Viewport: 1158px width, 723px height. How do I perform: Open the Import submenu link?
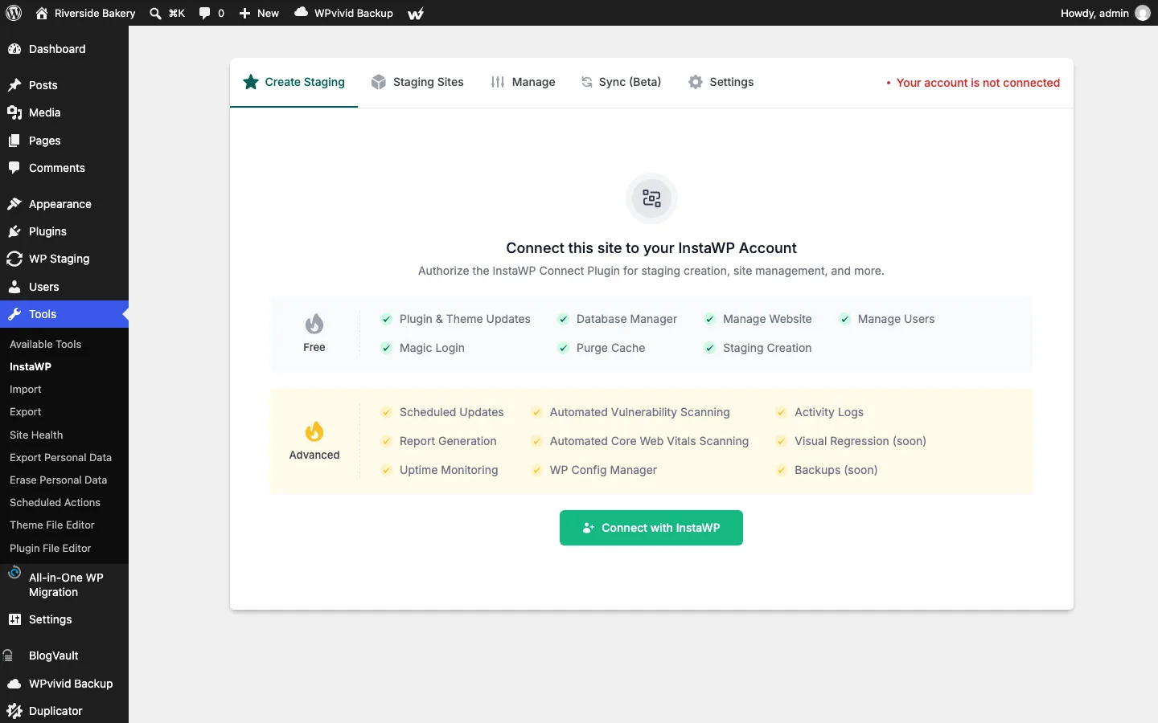(x=25, y=389)
